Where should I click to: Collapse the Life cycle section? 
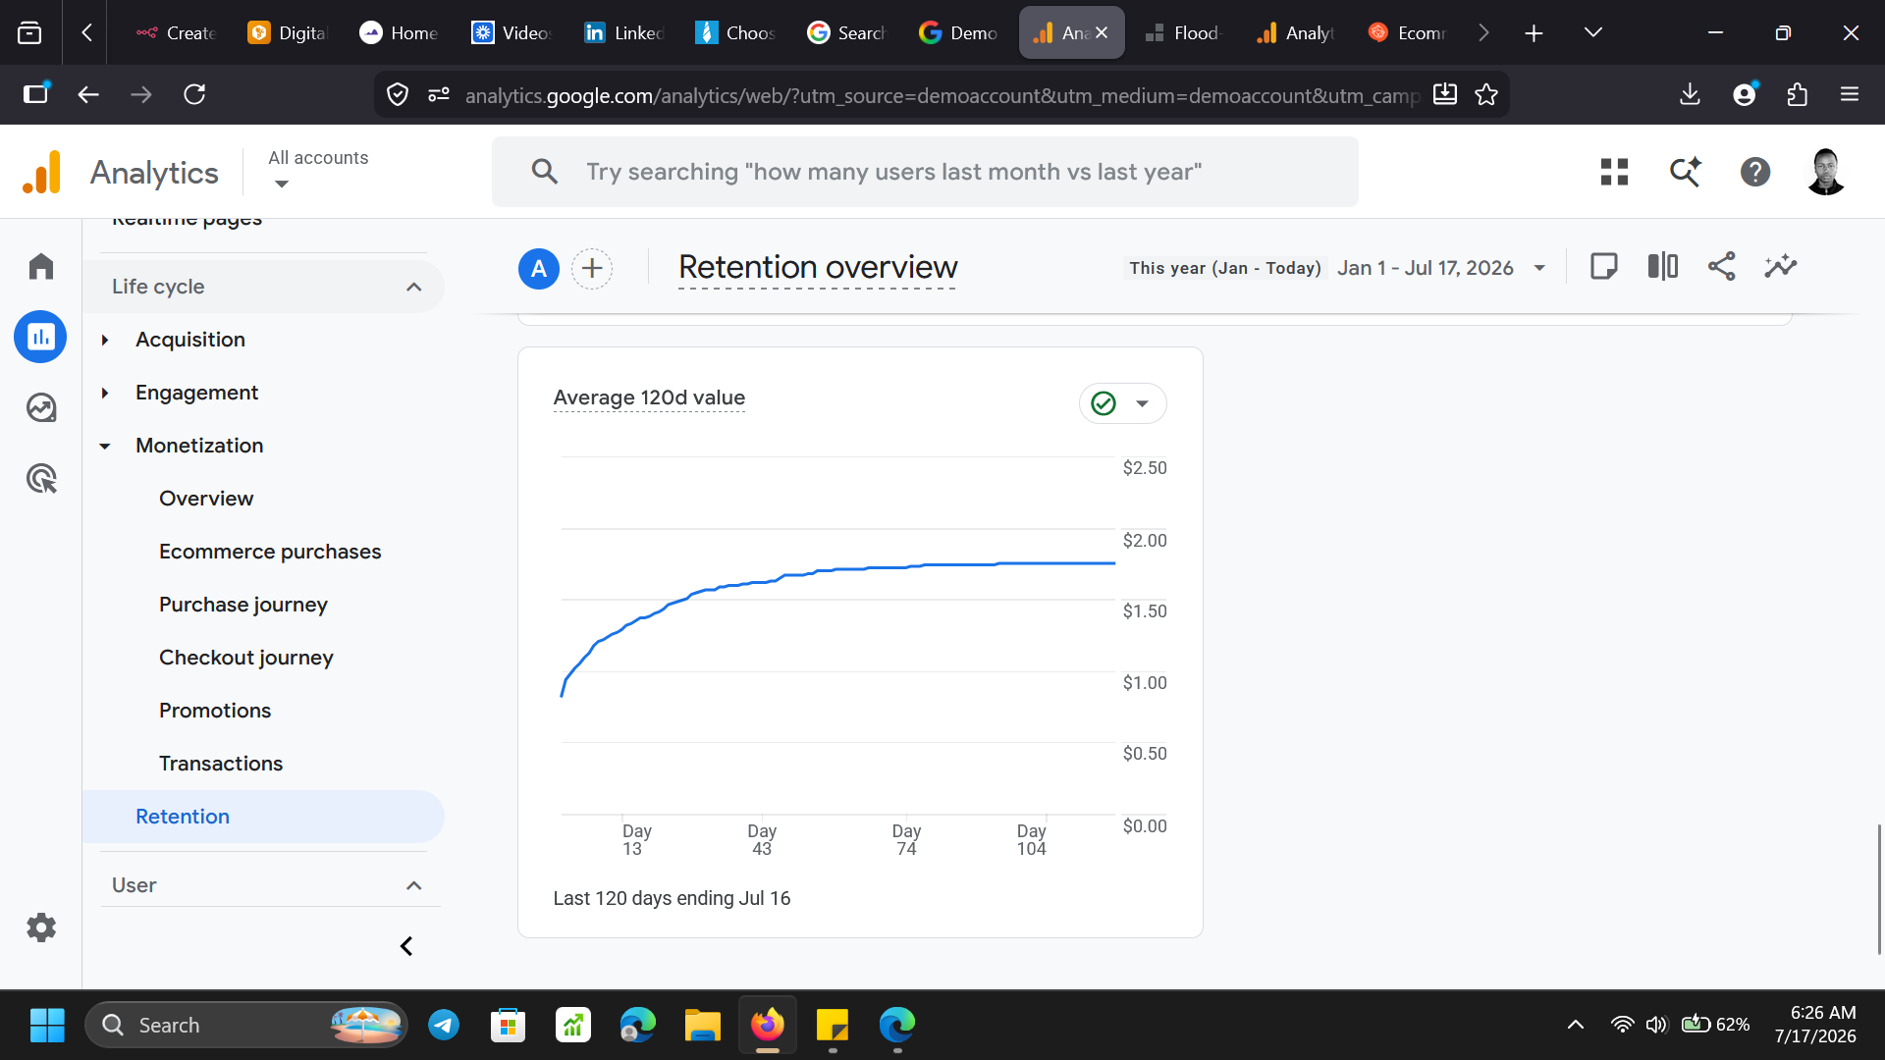click(x=413, y=287)
